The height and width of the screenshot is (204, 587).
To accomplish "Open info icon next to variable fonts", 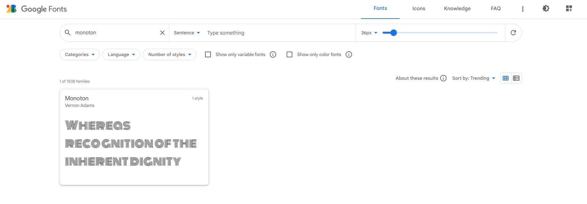I will coord(273,54).
